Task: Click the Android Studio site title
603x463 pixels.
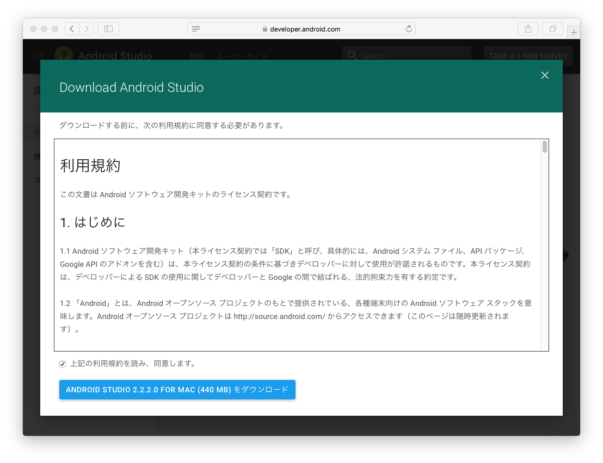Action: (x=115, y=56)
